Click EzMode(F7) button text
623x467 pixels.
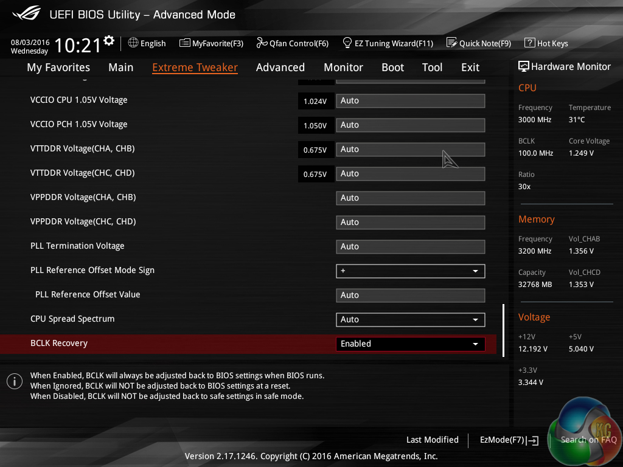(502, 440)
